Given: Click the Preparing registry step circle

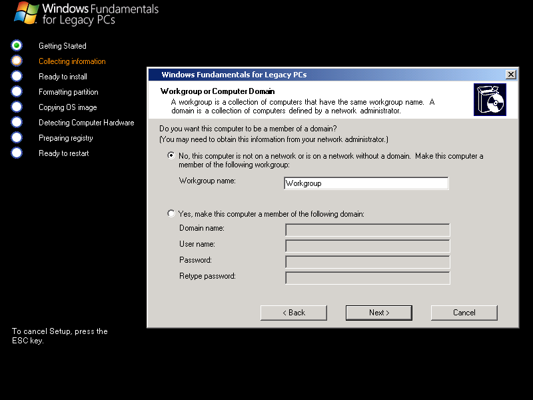Looking at the screenshot, I should coord(17,137).
